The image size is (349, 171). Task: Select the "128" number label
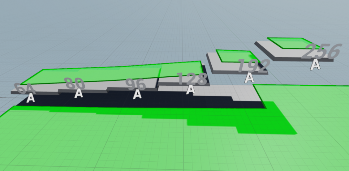[x=192, y=79]
